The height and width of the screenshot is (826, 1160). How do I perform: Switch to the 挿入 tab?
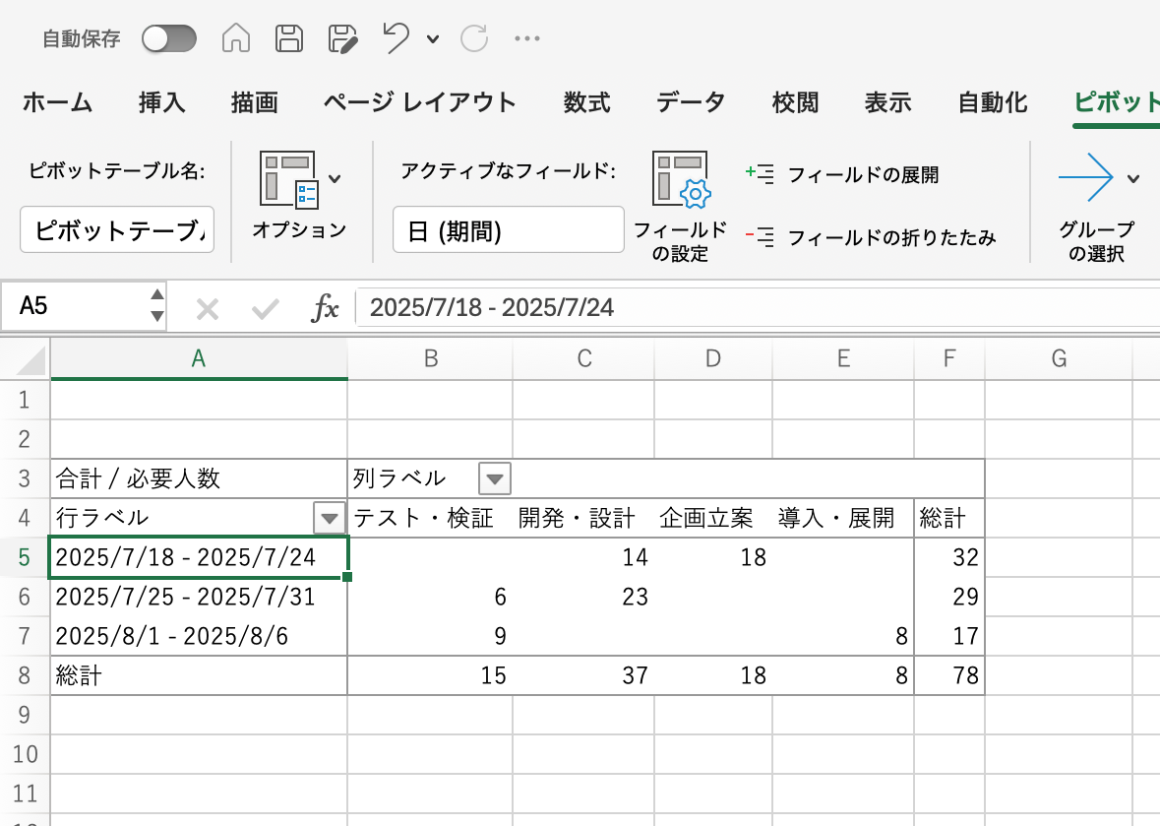pyautogui.click(x=162, y=102)
